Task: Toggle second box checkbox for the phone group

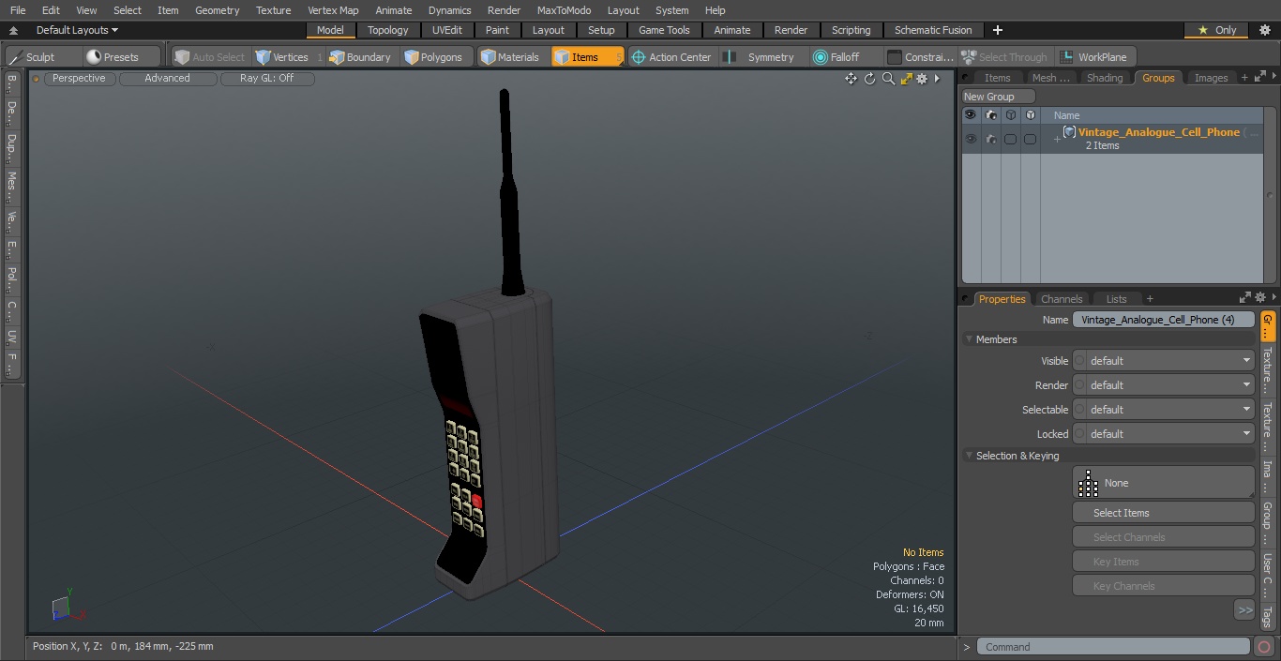Action: pyautogui.click(x=1030, y=139)
